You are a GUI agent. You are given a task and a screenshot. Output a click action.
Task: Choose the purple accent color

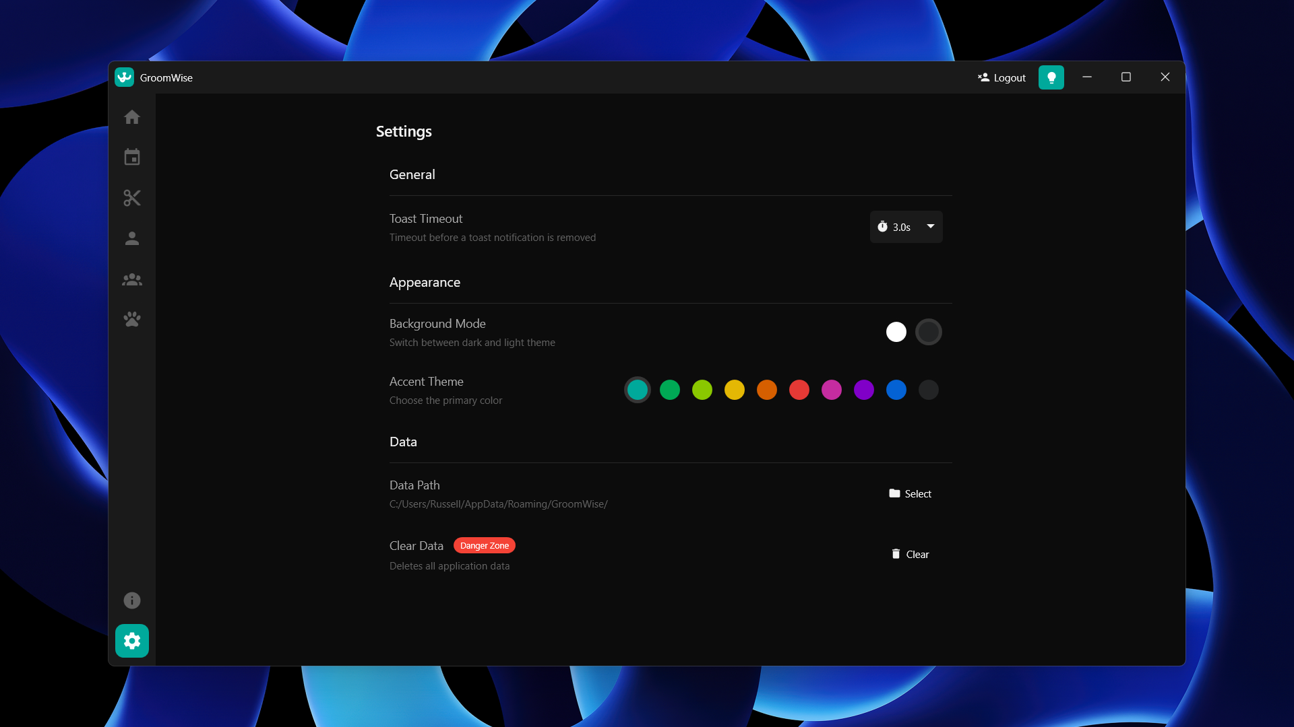(x=863, y=390)
